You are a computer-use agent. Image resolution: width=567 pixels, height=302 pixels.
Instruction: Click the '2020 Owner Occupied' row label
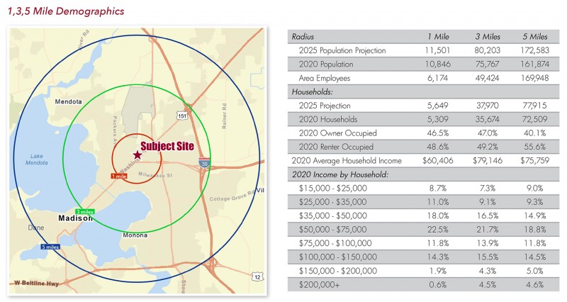coord(338,133)
